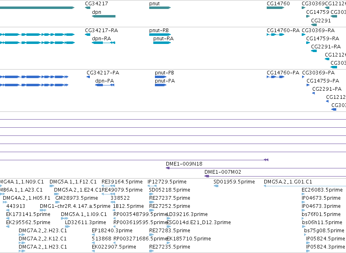Image resolution: width=346 pixels, height=253 pixels.
Task: Select the RP003619595.5prime label
Action: [140, 223]
